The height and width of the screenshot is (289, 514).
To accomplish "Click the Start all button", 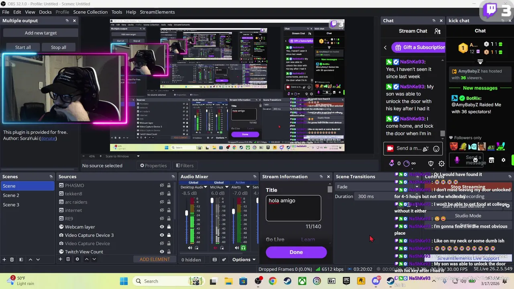I will pos(23,47).
